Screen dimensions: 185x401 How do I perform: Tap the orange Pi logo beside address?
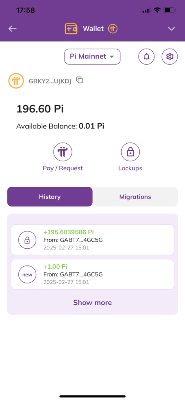click(16, 81)
